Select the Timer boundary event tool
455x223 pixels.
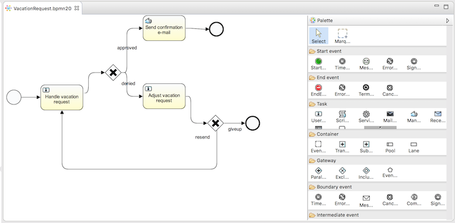point(318,200)
